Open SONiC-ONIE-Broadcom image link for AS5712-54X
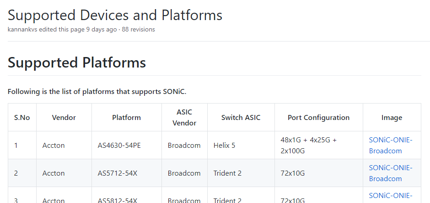This screenshot has height=203, width=430. (391, 173)
